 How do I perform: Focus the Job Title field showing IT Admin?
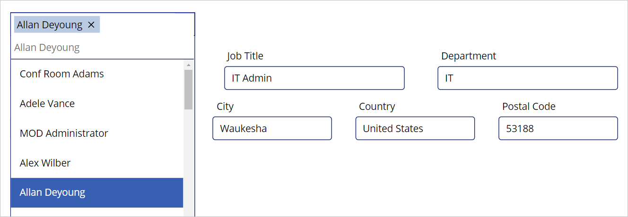(x=314, y=78)
